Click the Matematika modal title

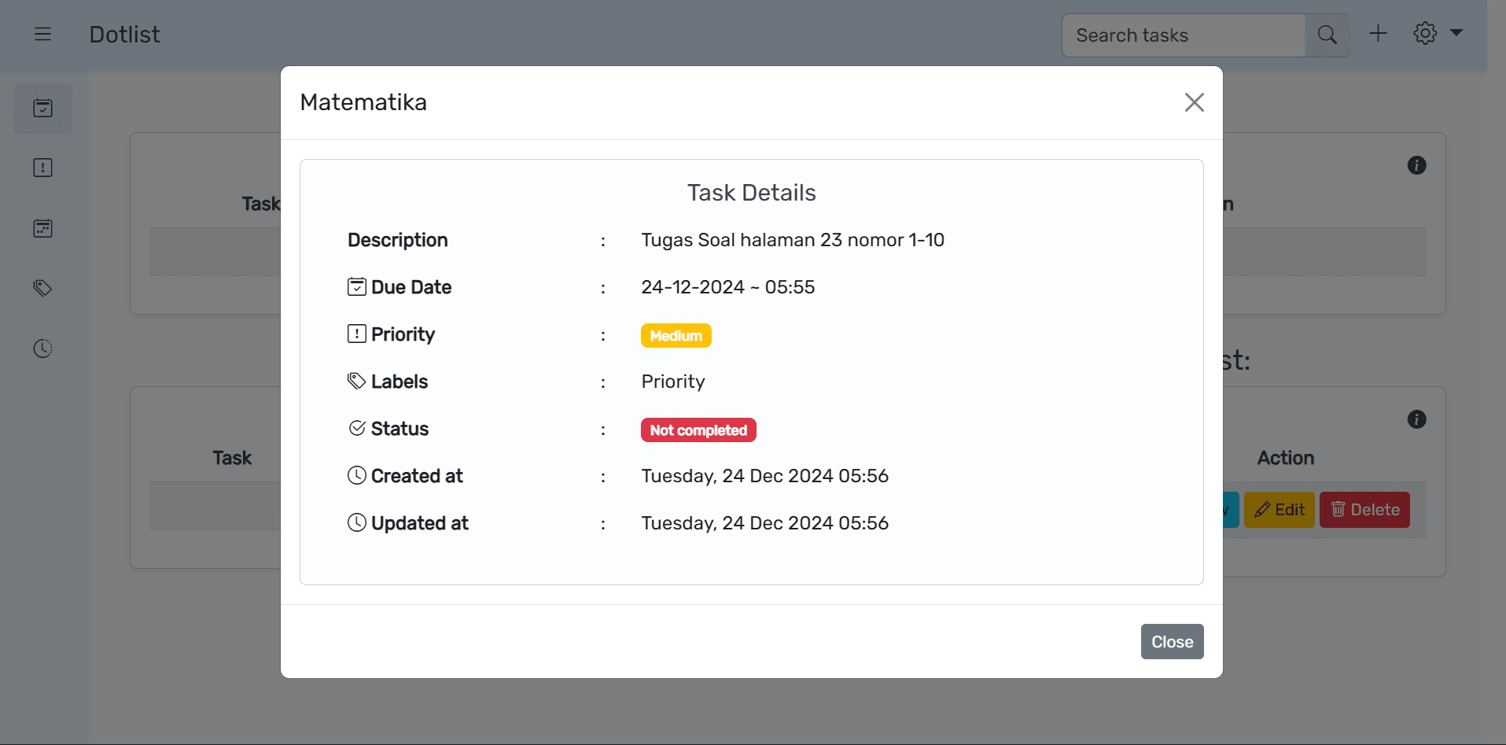(363, 102)
